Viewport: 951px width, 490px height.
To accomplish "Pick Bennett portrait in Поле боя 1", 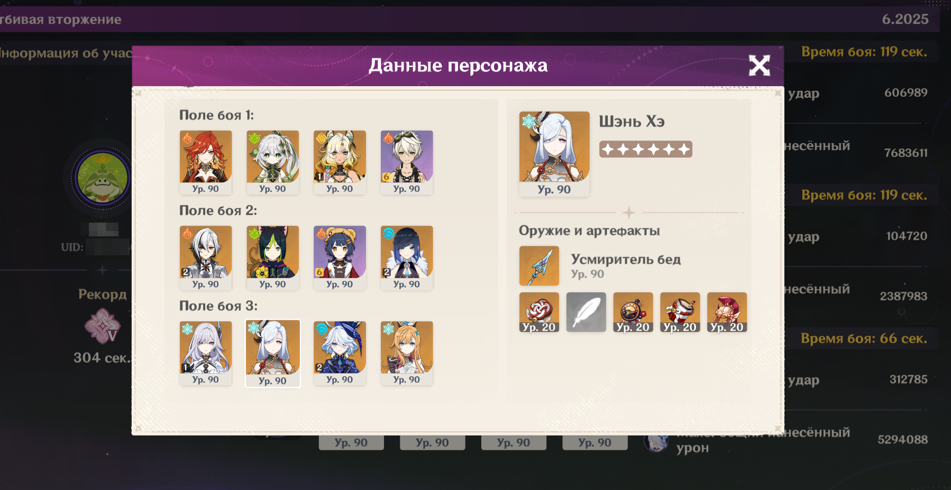I will (407, 162).
